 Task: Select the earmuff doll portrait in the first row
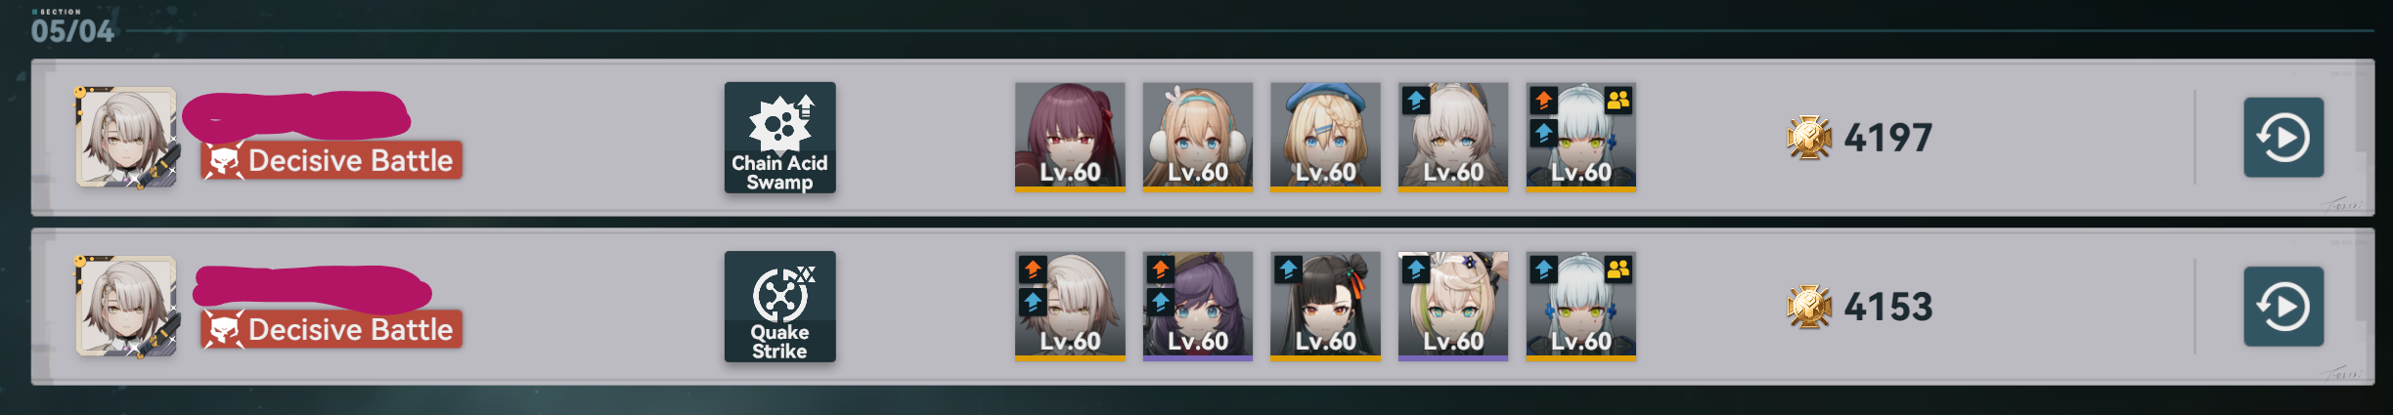click(1198, 138)
